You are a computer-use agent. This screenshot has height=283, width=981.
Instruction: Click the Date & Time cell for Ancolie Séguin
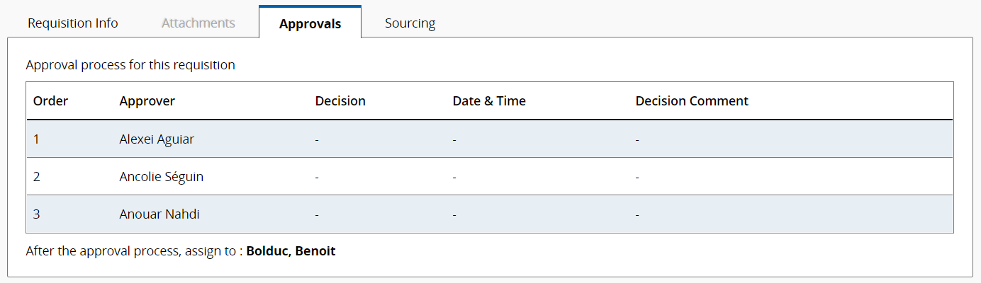[455, 176]
